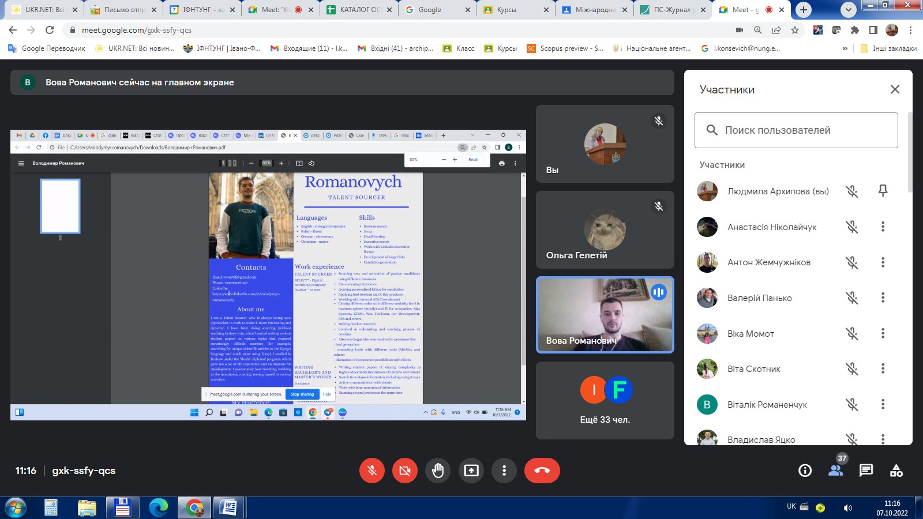Open the chat panel icon
Screen dimensions: 923x519
[866, 471]
